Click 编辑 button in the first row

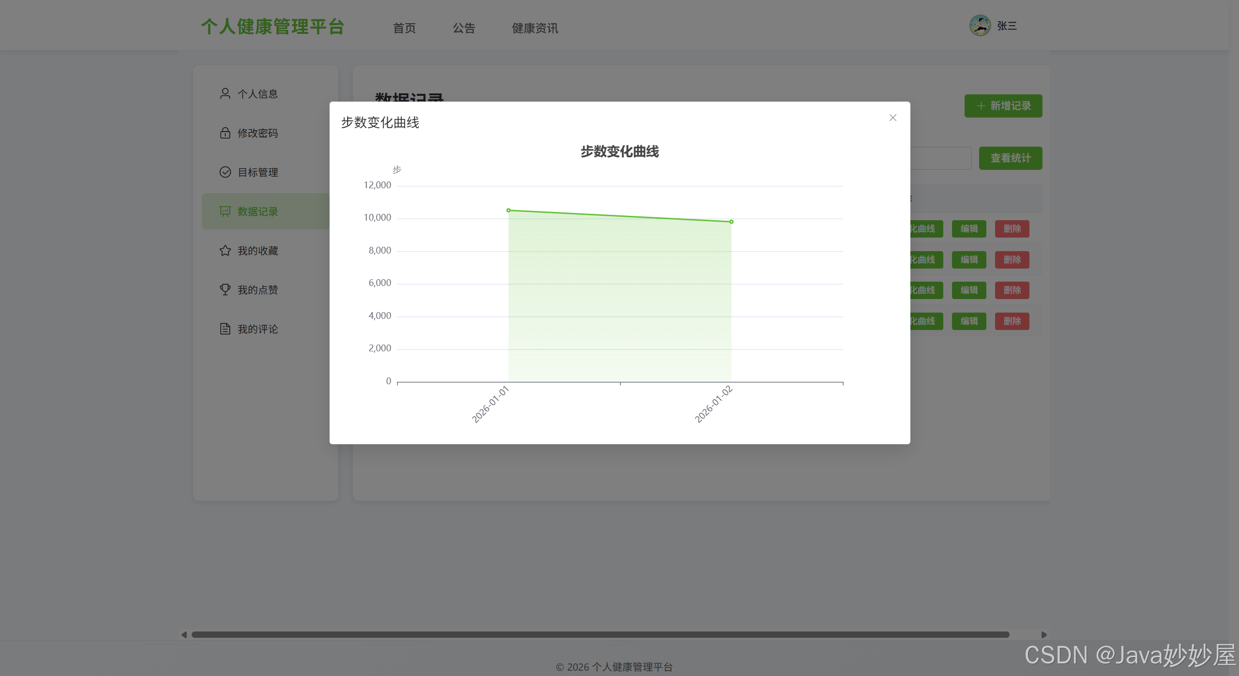click(969, 229)
